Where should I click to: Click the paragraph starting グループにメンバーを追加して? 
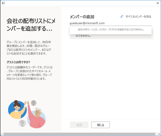pyautogui.click(x=29, y=48)
